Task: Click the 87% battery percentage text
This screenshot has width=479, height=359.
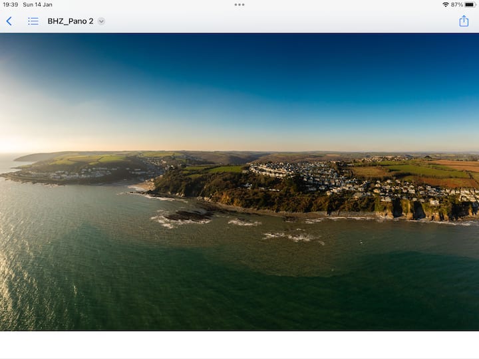Action: 456,5
